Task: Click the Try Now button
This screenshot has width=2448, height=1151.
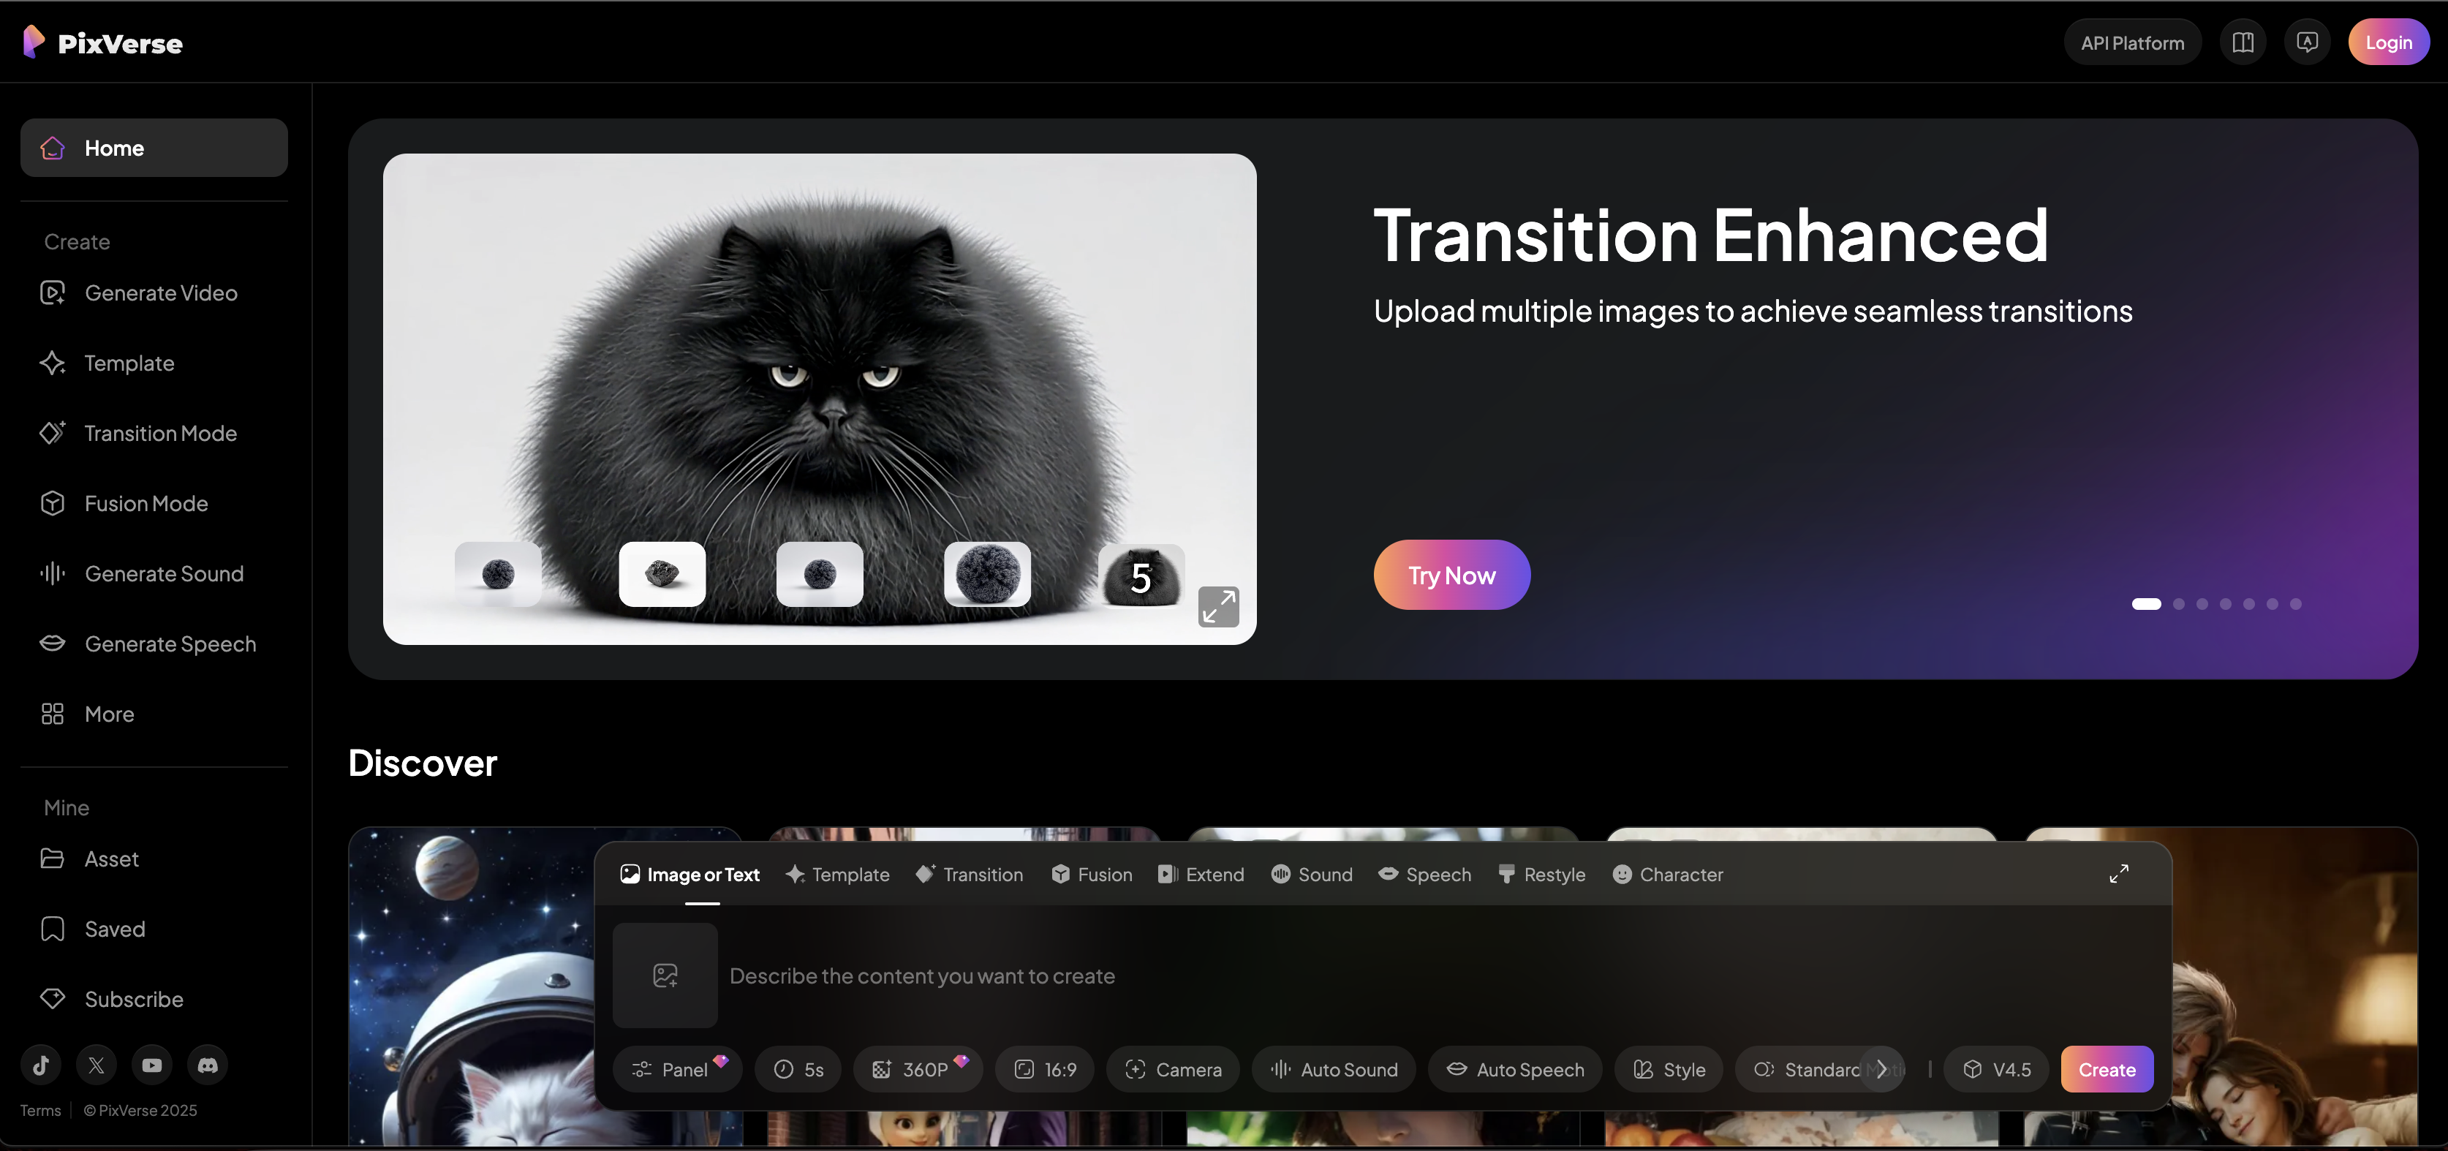Action: tap(1452, 575)
